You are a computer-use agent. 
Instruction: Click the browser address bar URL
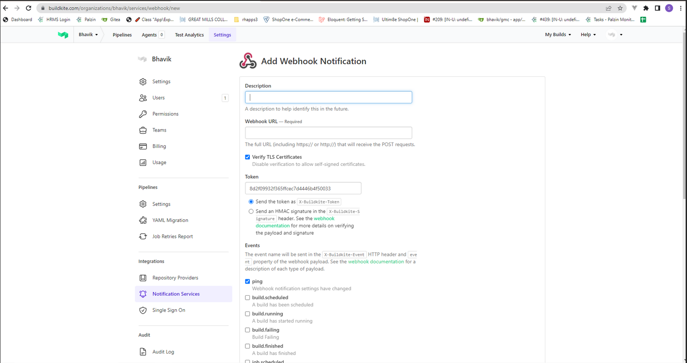tap(114, 8)
